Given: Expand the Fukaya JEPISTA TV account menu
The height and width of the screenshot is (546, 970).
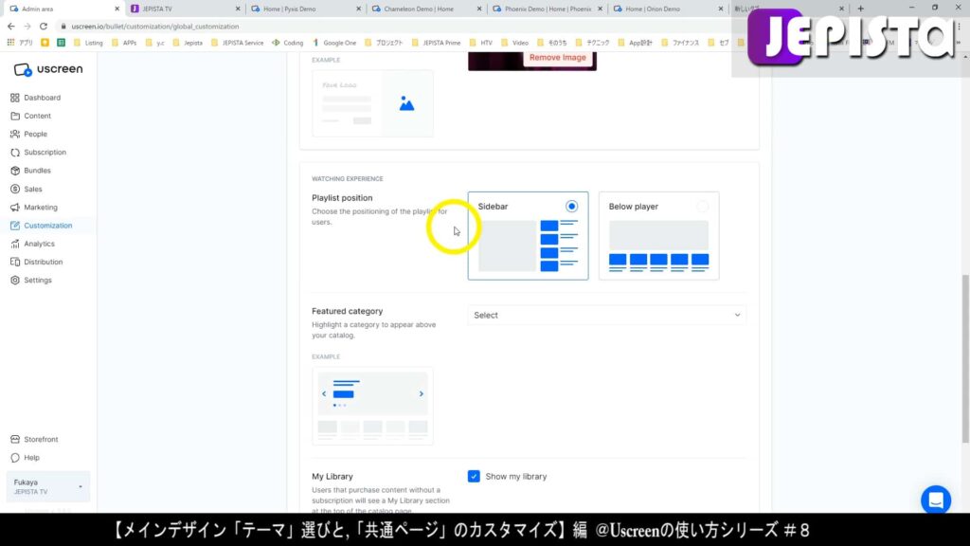Looking at the screenshot, I should click(x=47, y=486).
